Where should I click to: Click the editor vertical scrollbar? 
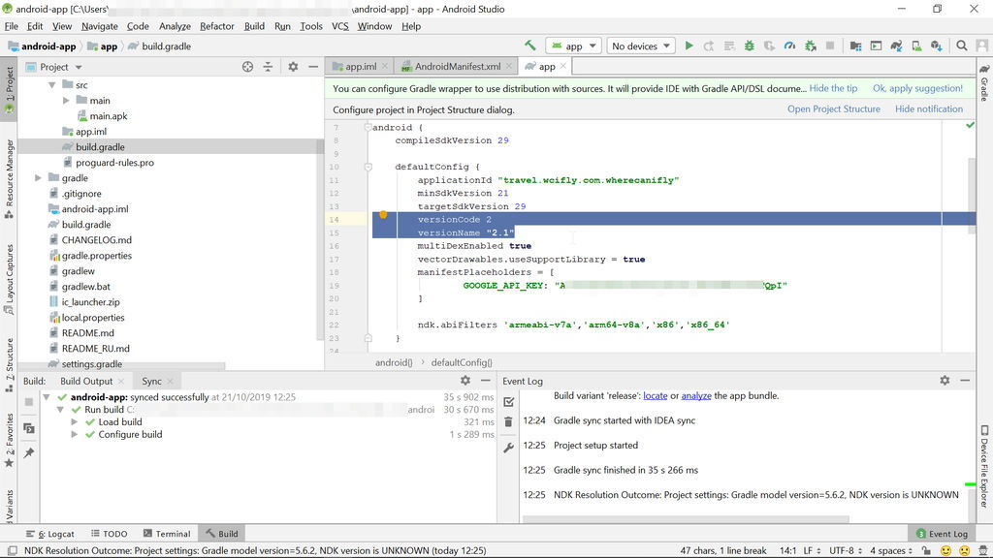(x=971, y=194)
